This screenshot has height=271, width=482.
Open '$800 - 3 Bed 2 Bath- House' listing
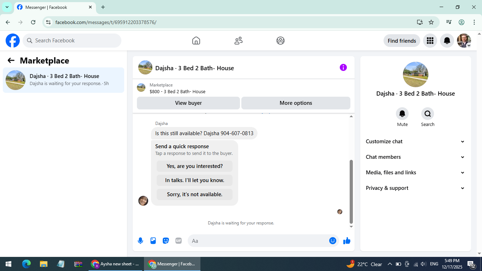point(177,91)
